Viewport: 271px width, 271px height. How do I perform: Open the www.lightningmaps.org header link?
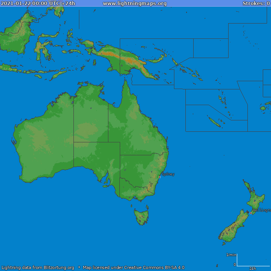135,4
